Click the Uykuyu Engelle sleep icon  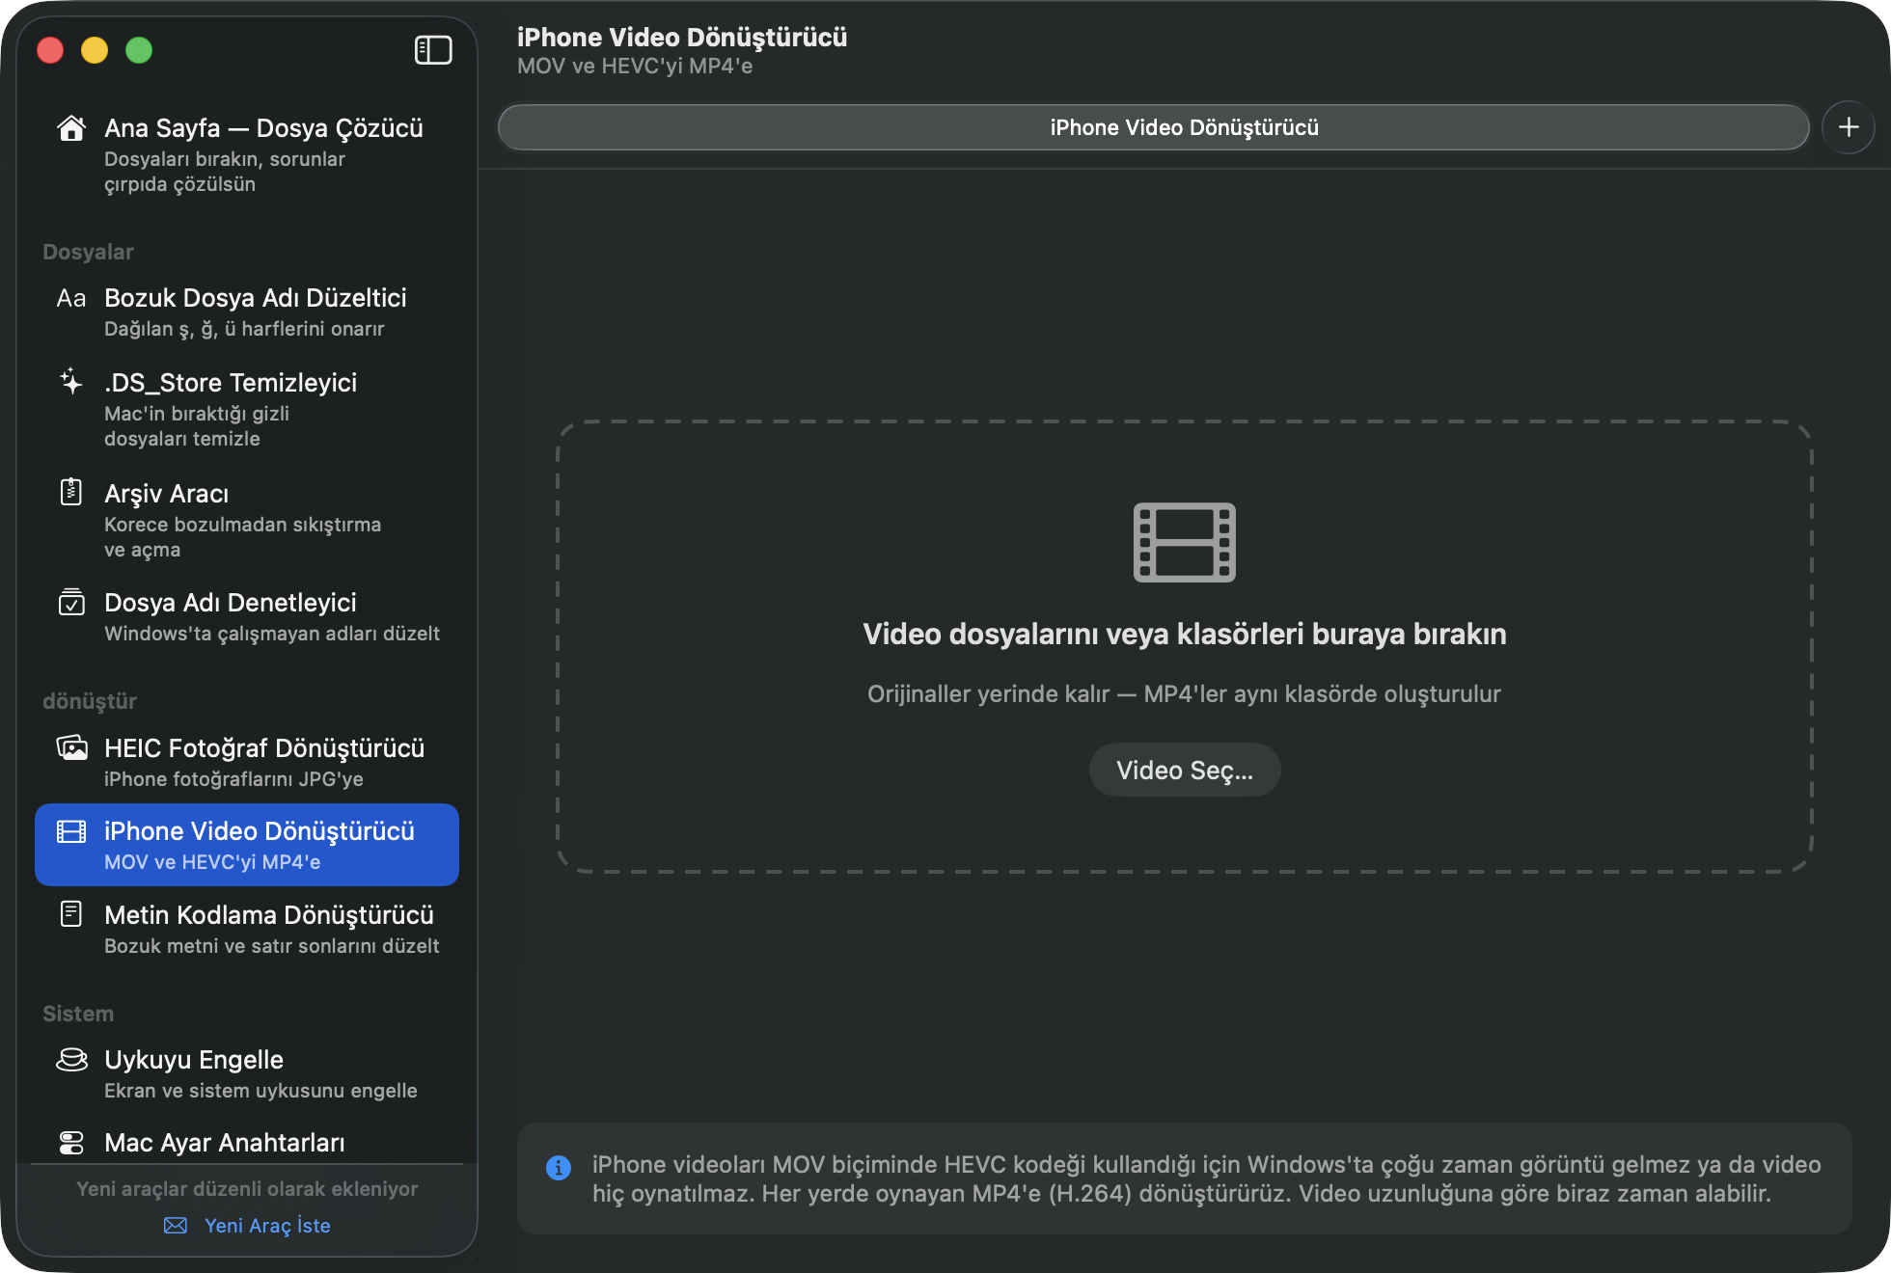(x=71, y=1059)
